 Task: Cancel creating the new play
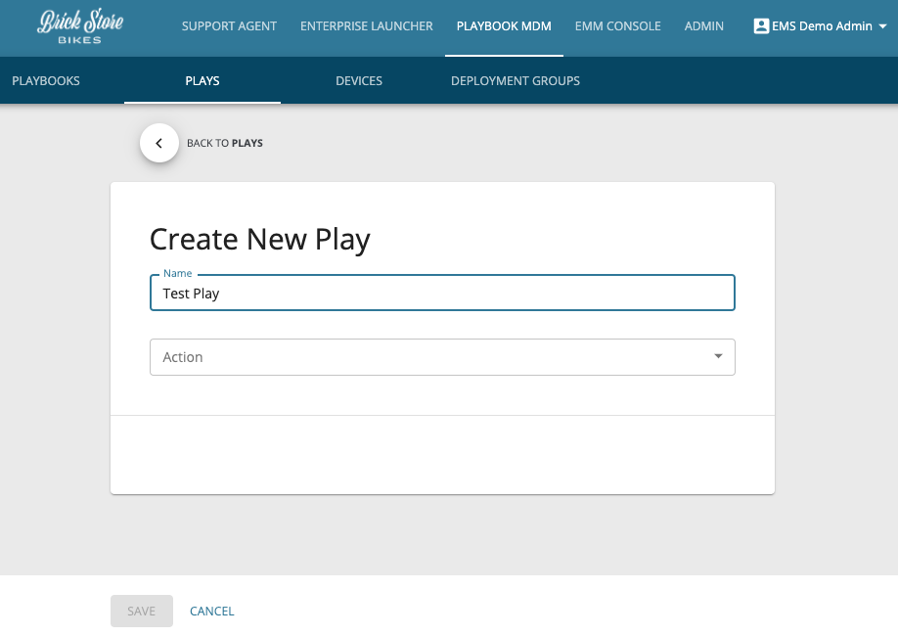click(211, 611)
